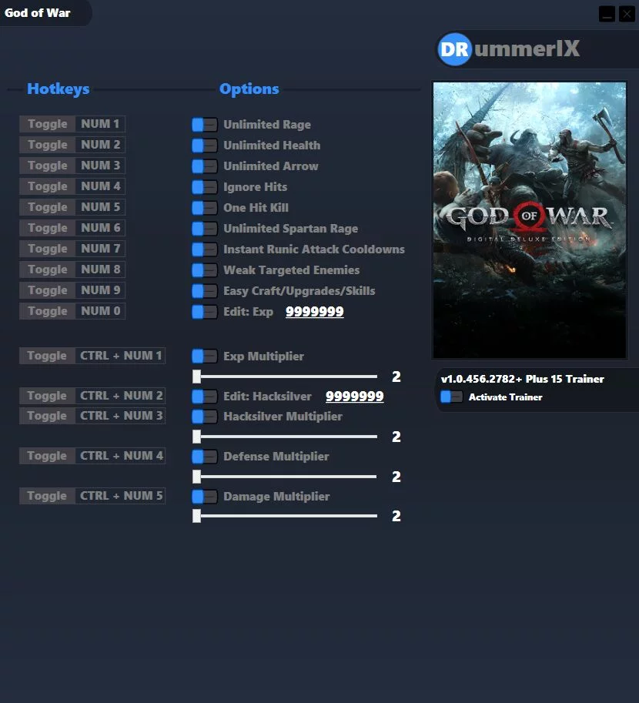Enable Hacksilver Multiplier toggle
The image size is (639, 703).
click(205, 417)
